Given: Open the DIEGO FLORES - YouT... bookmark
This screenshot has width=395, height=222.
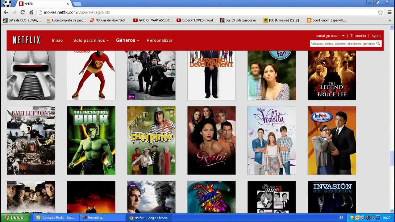Looking at the screenshot, I should (x=196, y=20).
